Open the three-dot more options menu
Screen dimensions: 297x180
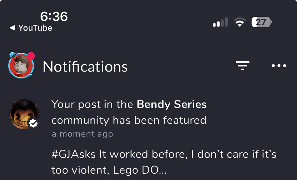279,66
